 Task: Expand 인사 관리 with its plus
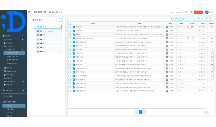23,43
